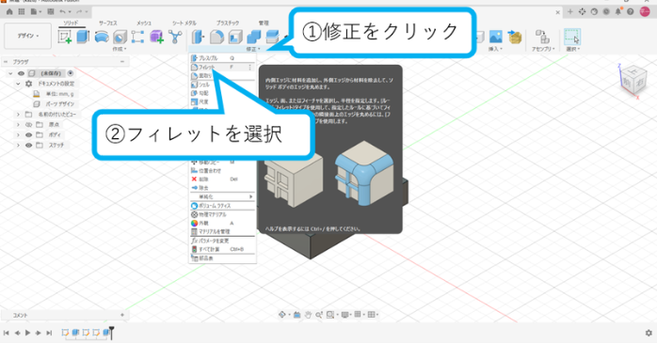Select the Hole tool icon
This screenshot has height=343, width=657.
point(120,37)
